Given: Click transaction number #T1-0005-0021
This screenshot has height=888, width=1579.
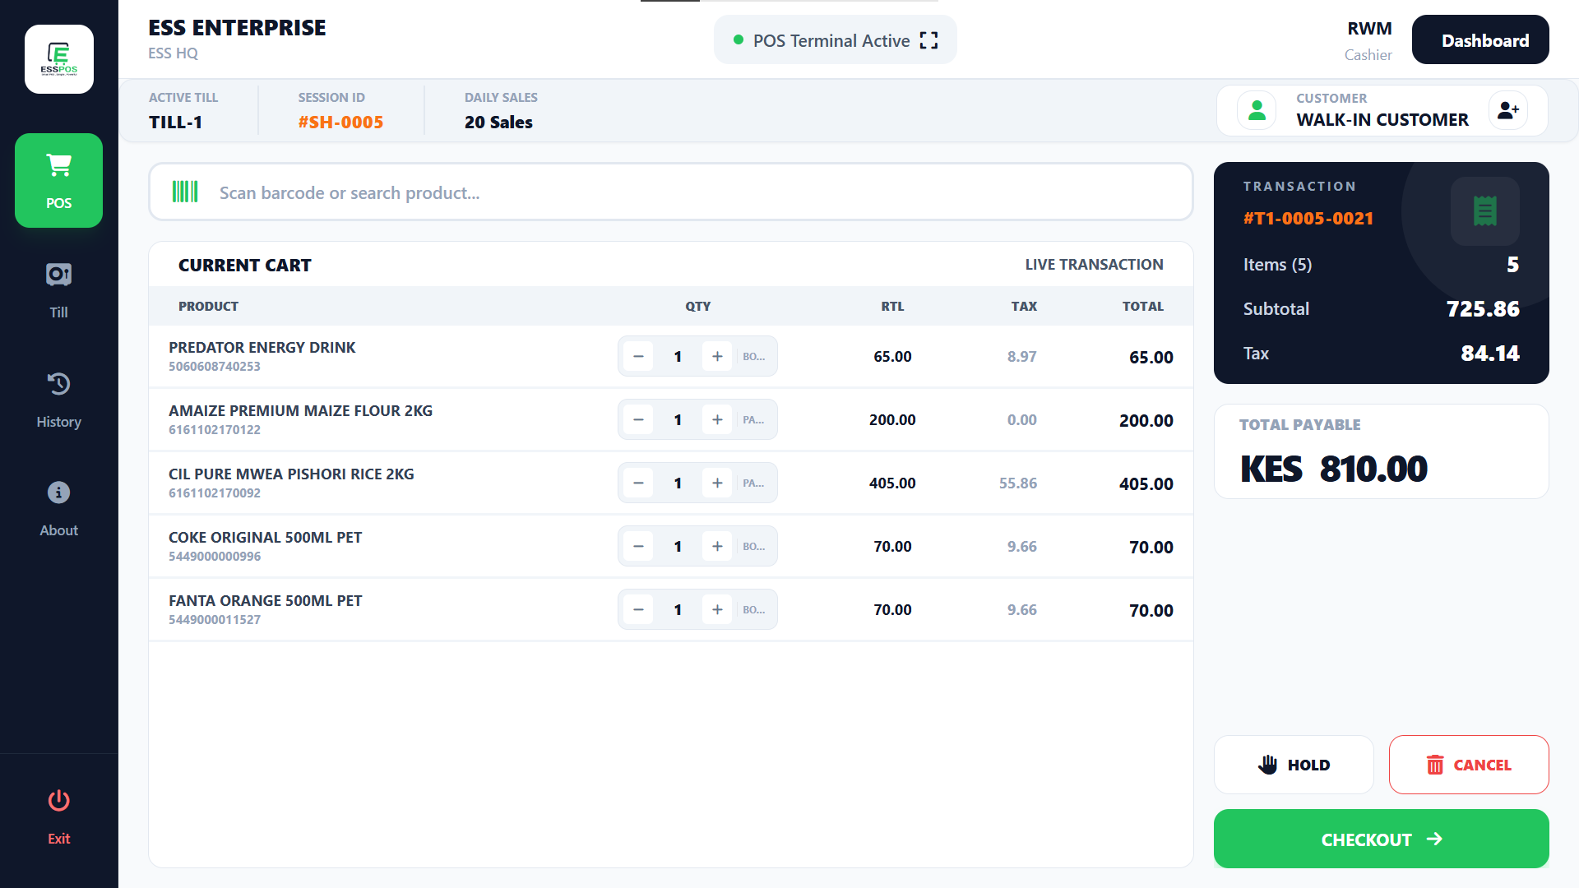Looking at the screenshot, I should tap(1308, 219).
